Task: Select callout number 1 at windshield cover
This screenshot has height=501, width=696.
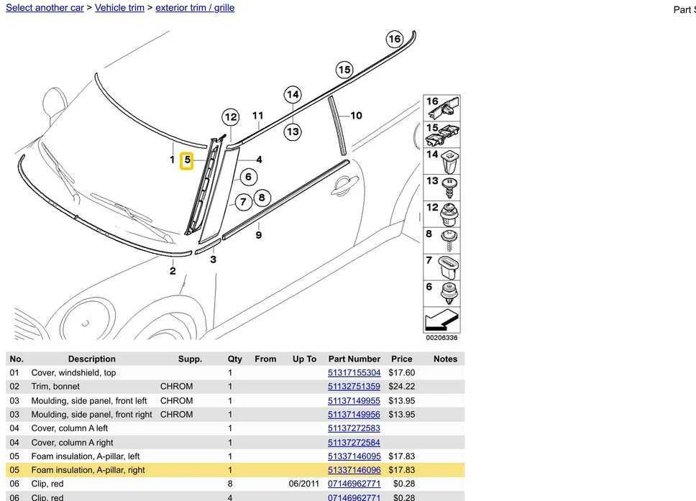Action: pyautogui.click(x=173, y=160)
